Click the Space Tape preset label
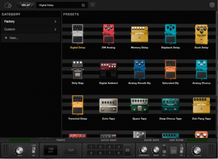The image size is (218, 159). (x=139, y=119)
